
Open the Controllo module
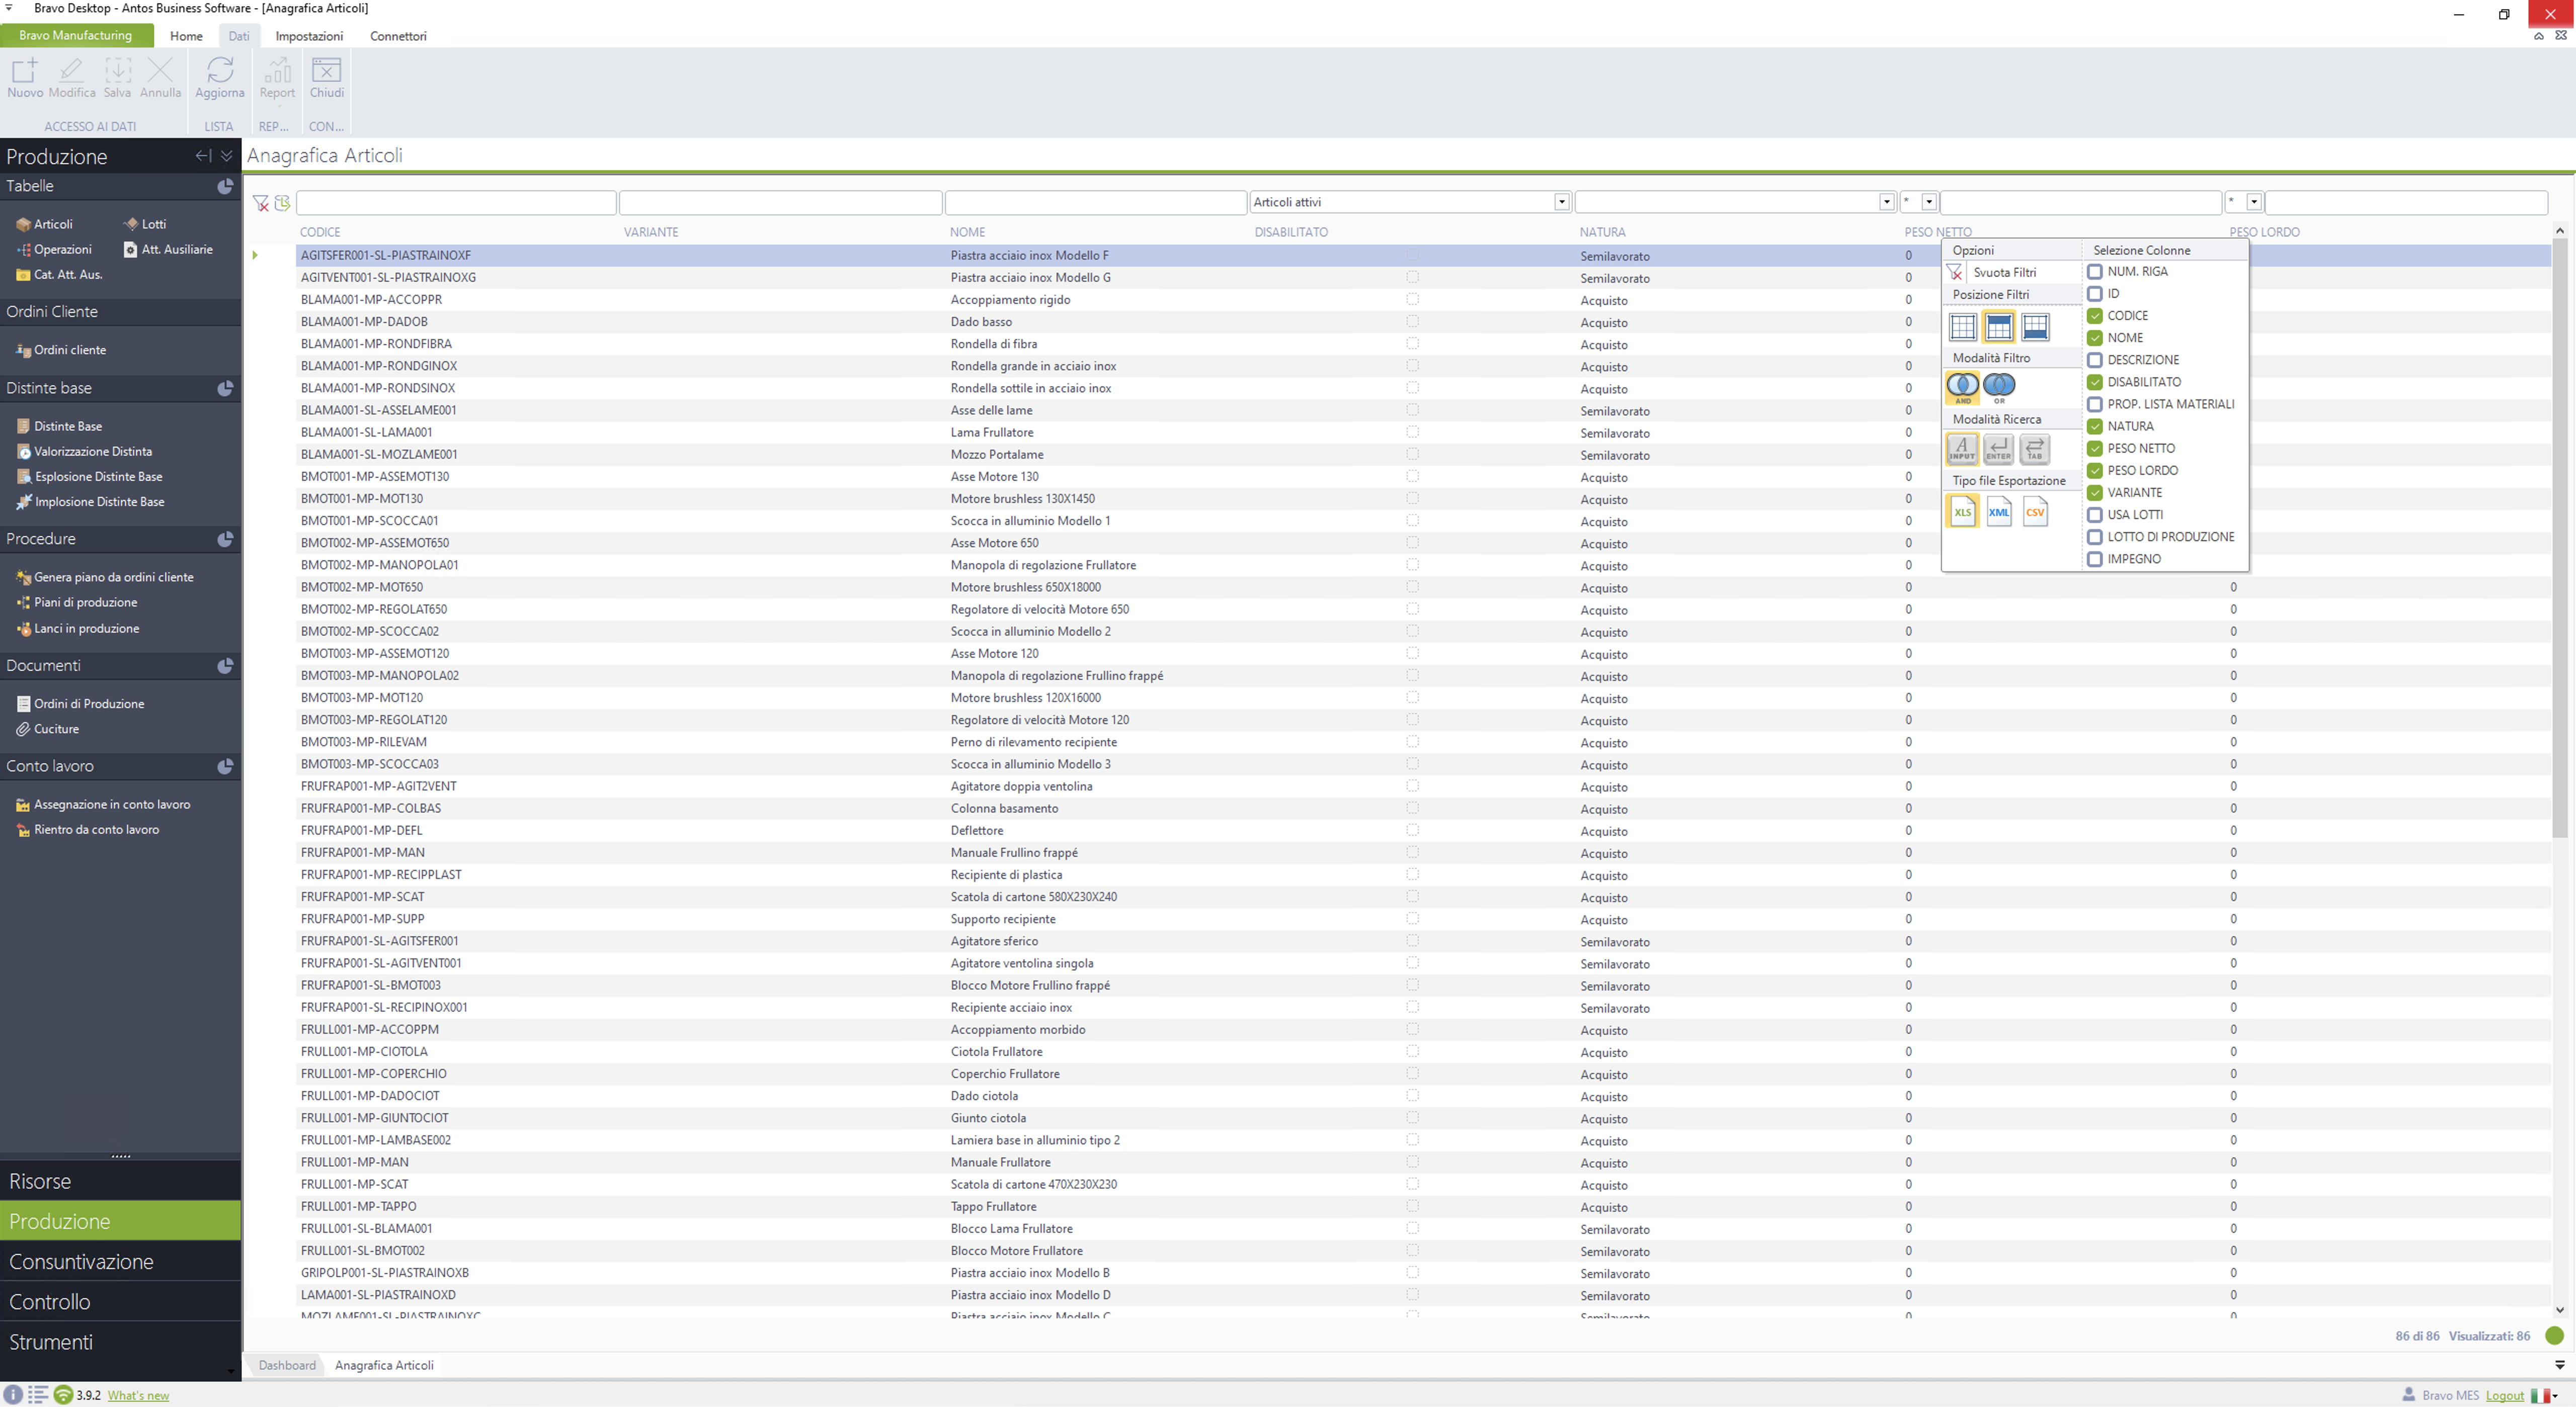pos(120,1302)
